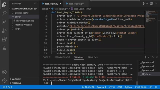Open feedback icon in status bar

(150, 87)
